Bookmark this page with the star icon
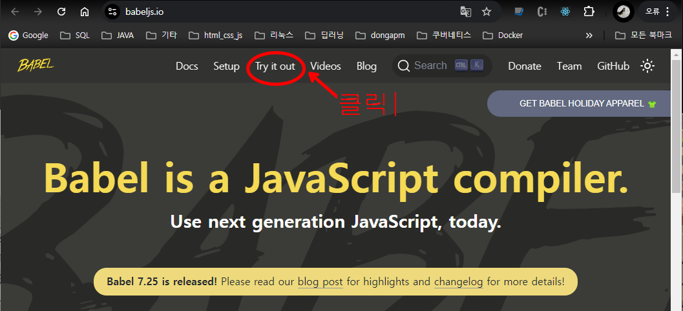This screenshot has height=311, width=683. coord(487,12)
